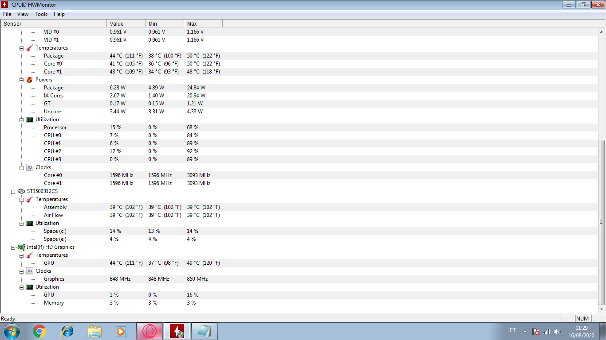The image size is (606, 340).
Task: Collapse the Temperatures node under ST3500312CS
Action: click(x=21, y=199)
